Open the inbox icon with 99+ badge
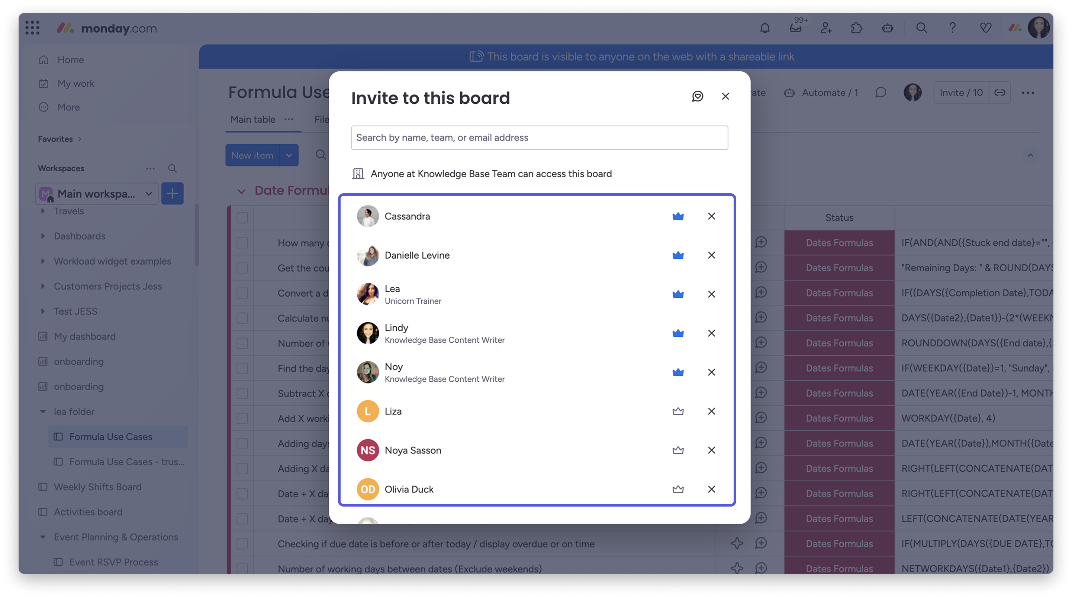Image resolution: width=1072 pixels, height=598 pixels. pos(795,28)
